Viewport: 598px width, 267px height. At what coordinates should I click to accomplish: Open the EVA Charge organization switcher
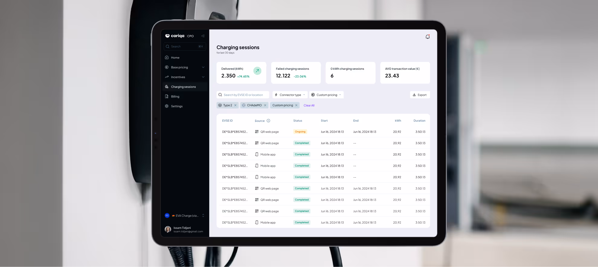pyautogui.click(x=185, y=215)
